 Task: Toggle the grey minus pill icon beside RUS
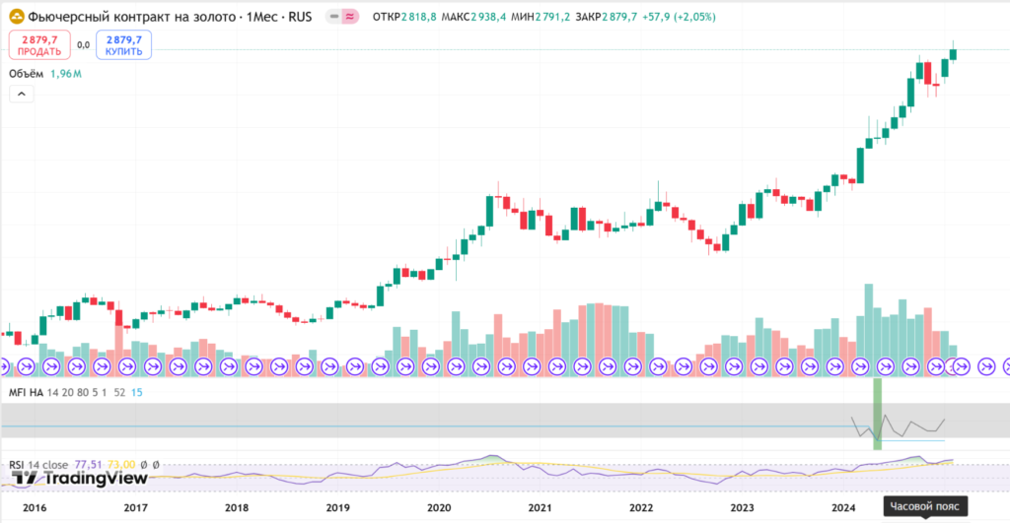(x=333, y=17)
